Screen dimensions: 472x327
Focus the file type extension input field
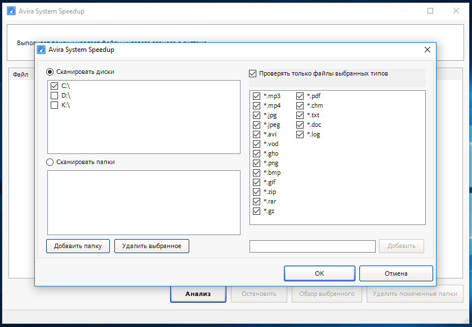point(313,246)
